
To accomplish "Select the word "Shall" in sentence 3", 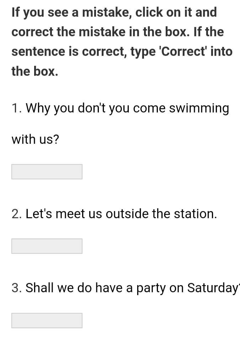I will 39,288.
